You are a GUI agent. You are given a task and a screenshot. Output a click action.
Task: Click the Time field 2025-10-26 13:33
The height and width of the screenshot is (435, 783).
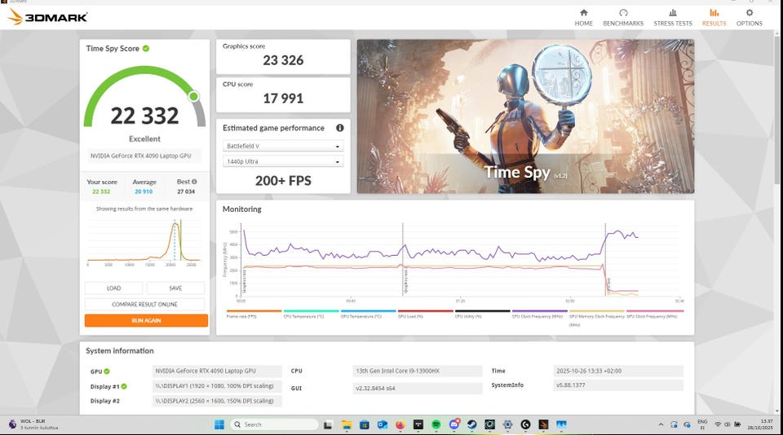[x=618, y=371]
